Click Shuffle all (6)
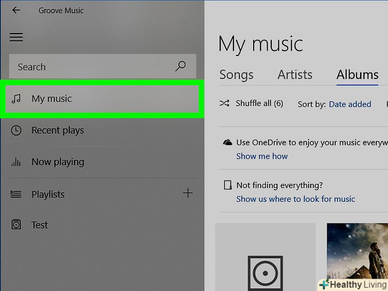Screen dimensions: 388x291 (260, 103)
